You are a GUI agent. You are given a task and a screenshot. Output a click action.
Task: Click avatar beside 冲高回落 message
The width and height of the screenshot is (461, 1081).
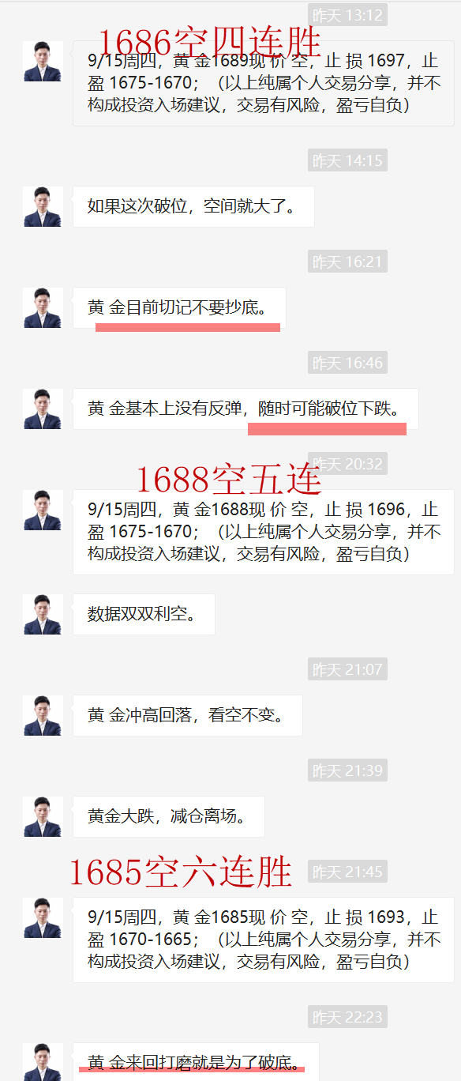(43, 715)
